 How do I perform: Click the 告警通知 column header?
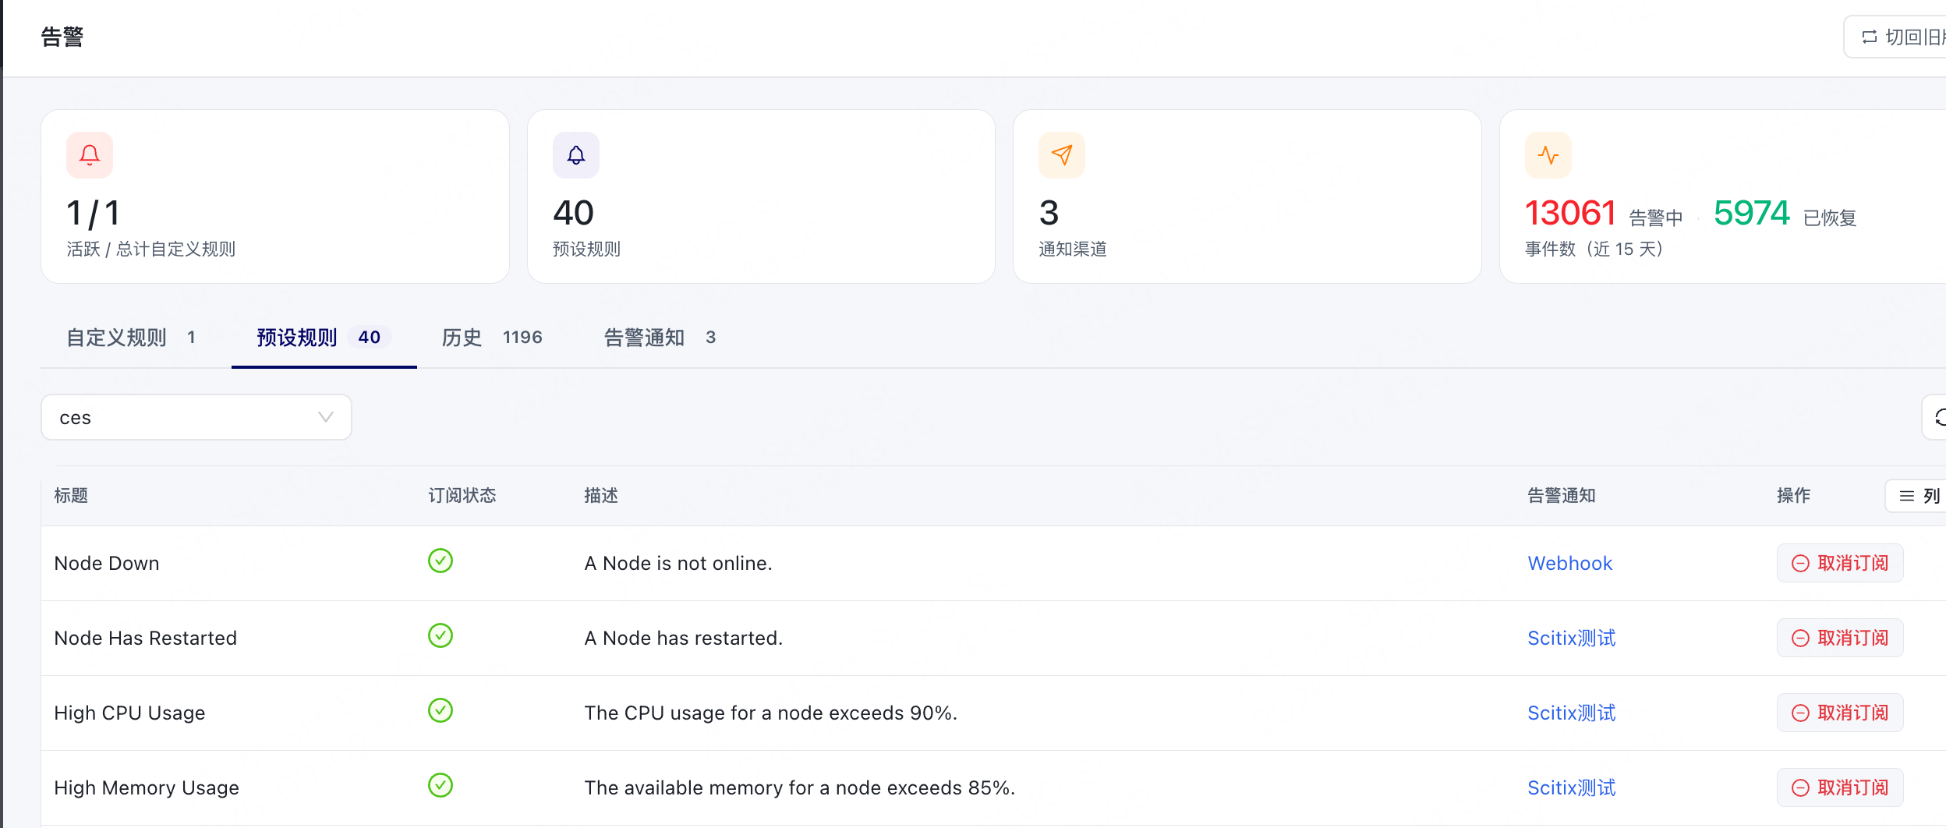(1561, 496)
